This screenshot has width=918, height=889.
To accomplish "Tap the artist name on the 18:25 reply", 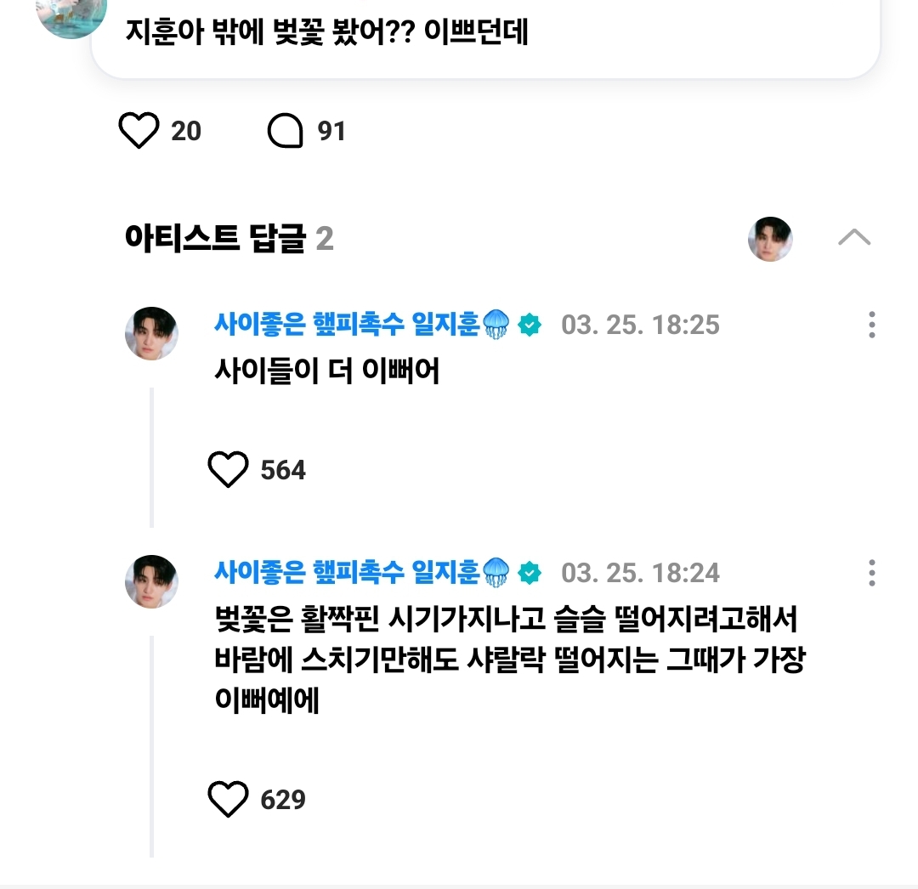I will tap(347, 324).
